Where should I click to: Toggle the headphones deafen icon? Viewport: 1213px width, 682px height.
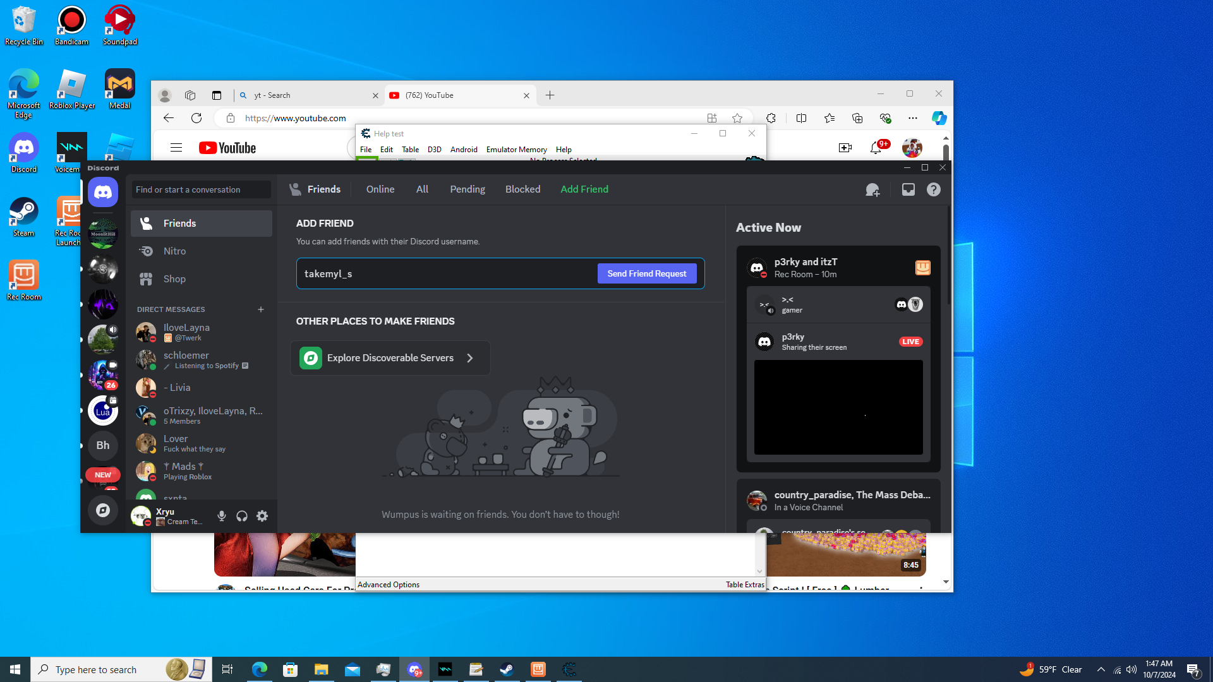(x=242, y=516)
